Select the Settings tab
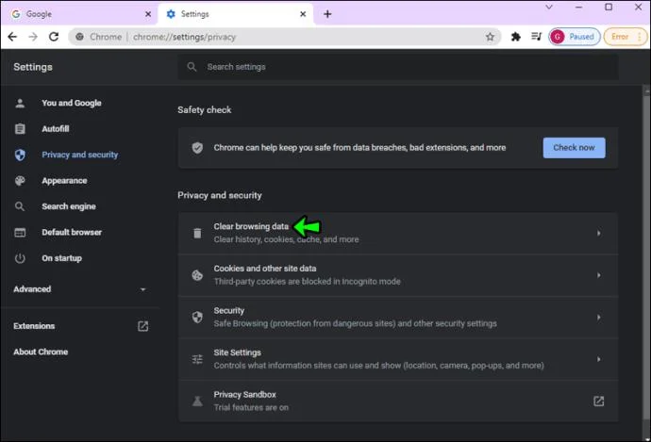The height and width of the screenshot is (442, 651). pos(236,14)
